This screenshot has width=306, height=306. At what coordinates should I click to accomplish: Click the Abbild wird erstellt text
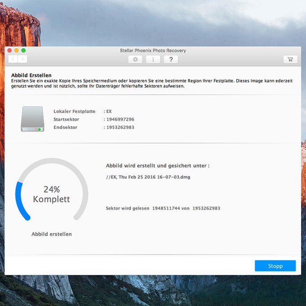click(157, 166)
